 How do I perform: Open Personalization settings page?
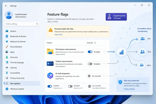click(x=22, y=47)
